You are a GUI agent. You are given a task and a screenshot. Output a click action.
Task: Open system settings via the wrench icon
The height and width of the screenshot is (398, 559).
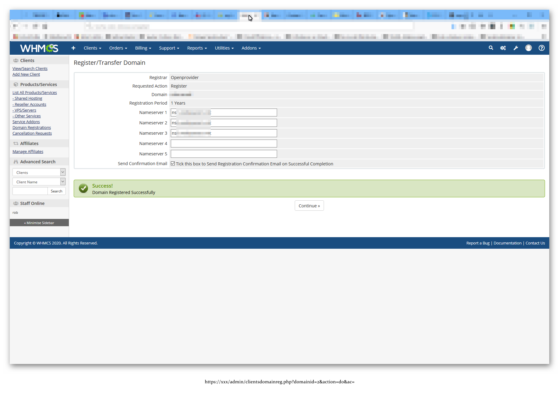tap(516, 48)
